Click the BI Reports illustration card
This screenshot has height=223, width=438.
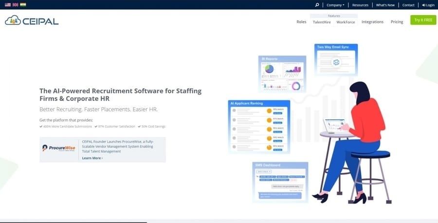282,74
